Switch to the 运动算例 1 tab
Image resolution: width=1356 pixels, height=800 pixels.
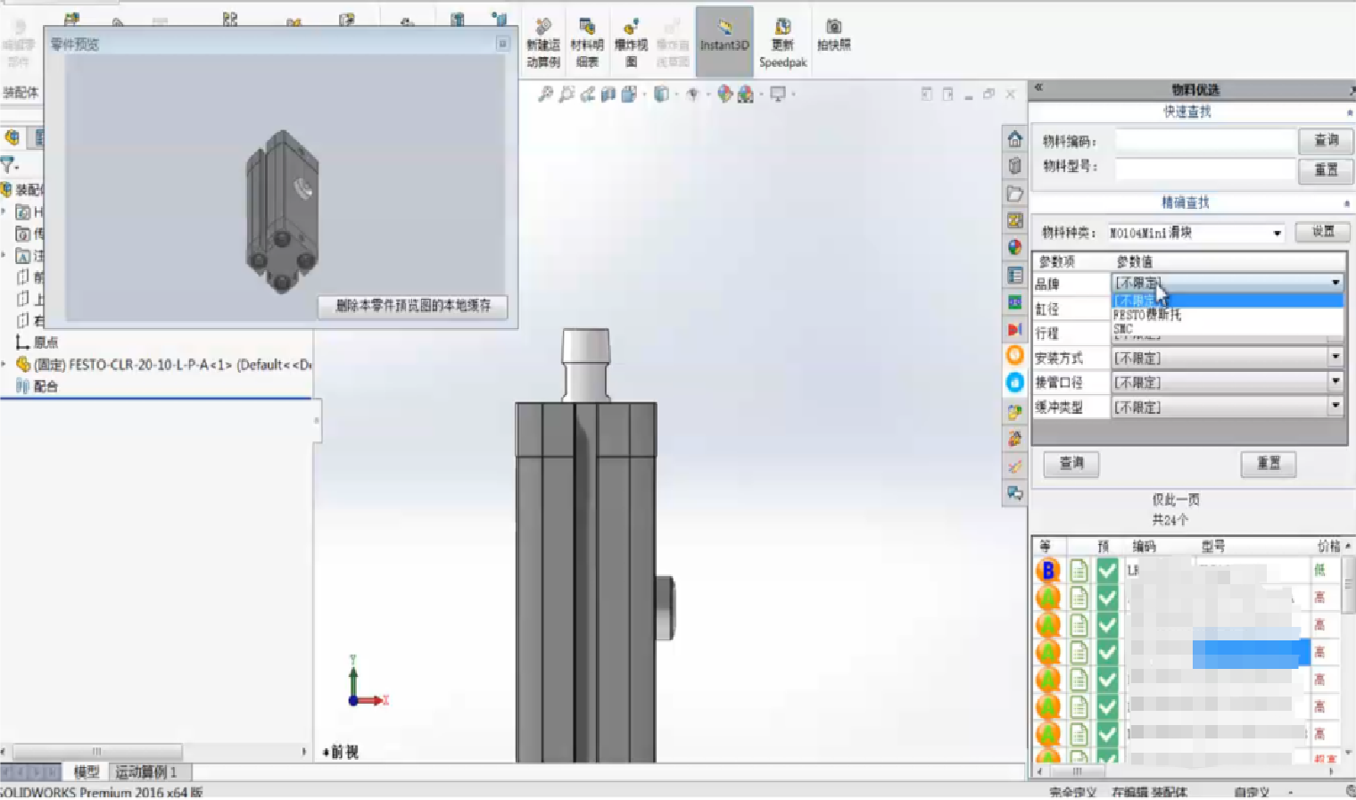coord(146,772)
